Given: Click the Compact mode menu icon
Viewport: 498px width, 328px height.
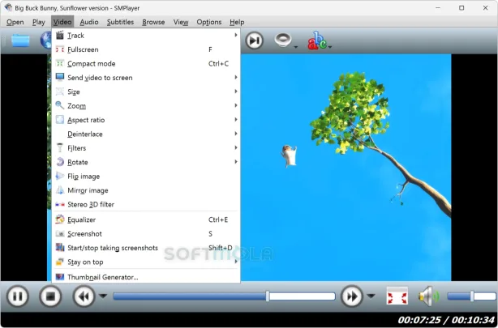Looking at the screenshot, I should [x=60, y=63].
